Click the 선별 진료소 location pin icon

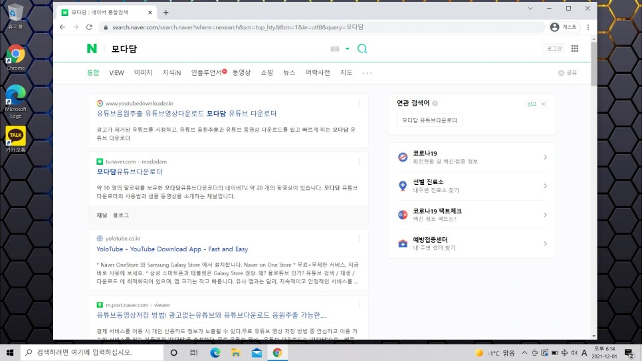pyautogui.click(x=403, y=185)
